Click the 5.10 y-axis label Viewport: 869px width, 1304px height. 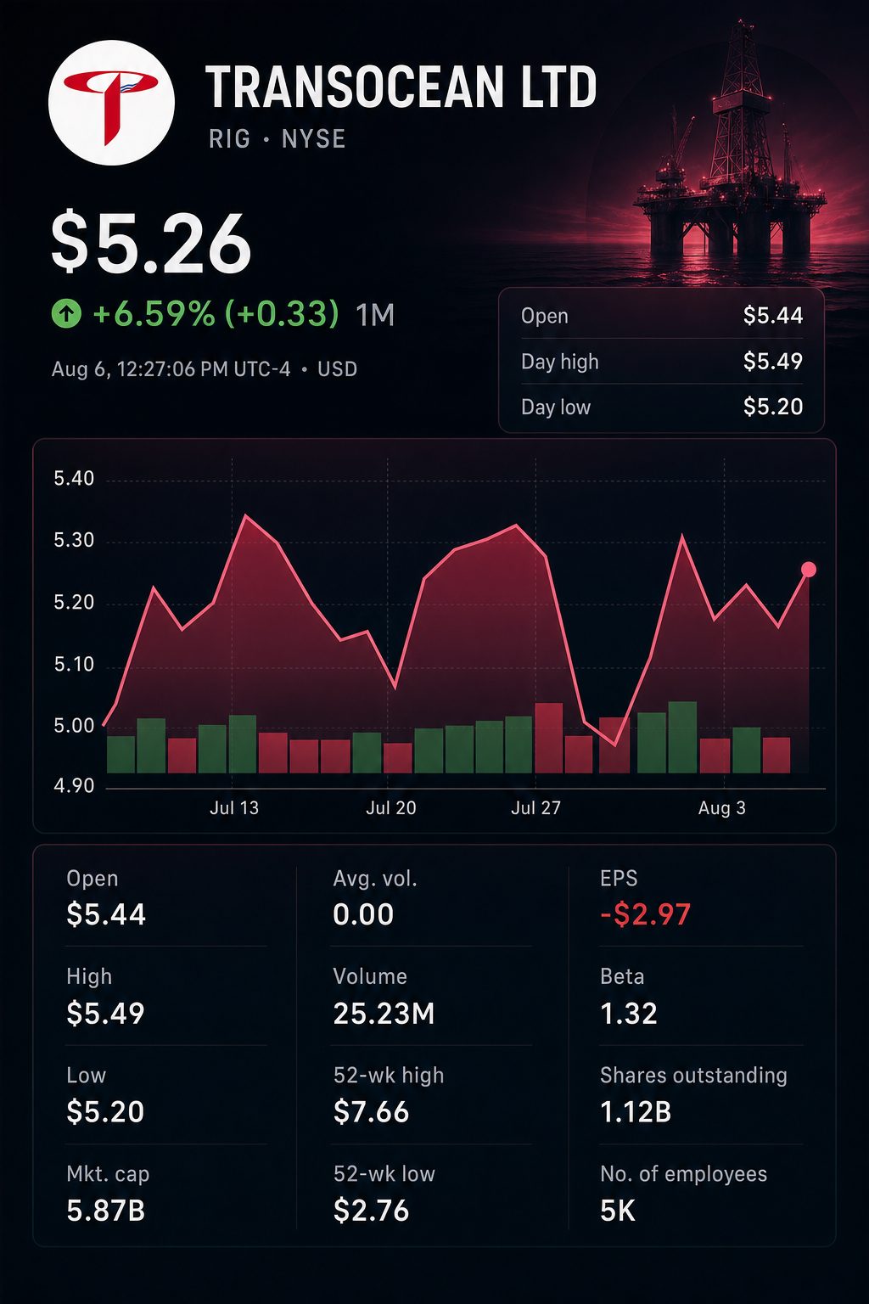[74, 665]
